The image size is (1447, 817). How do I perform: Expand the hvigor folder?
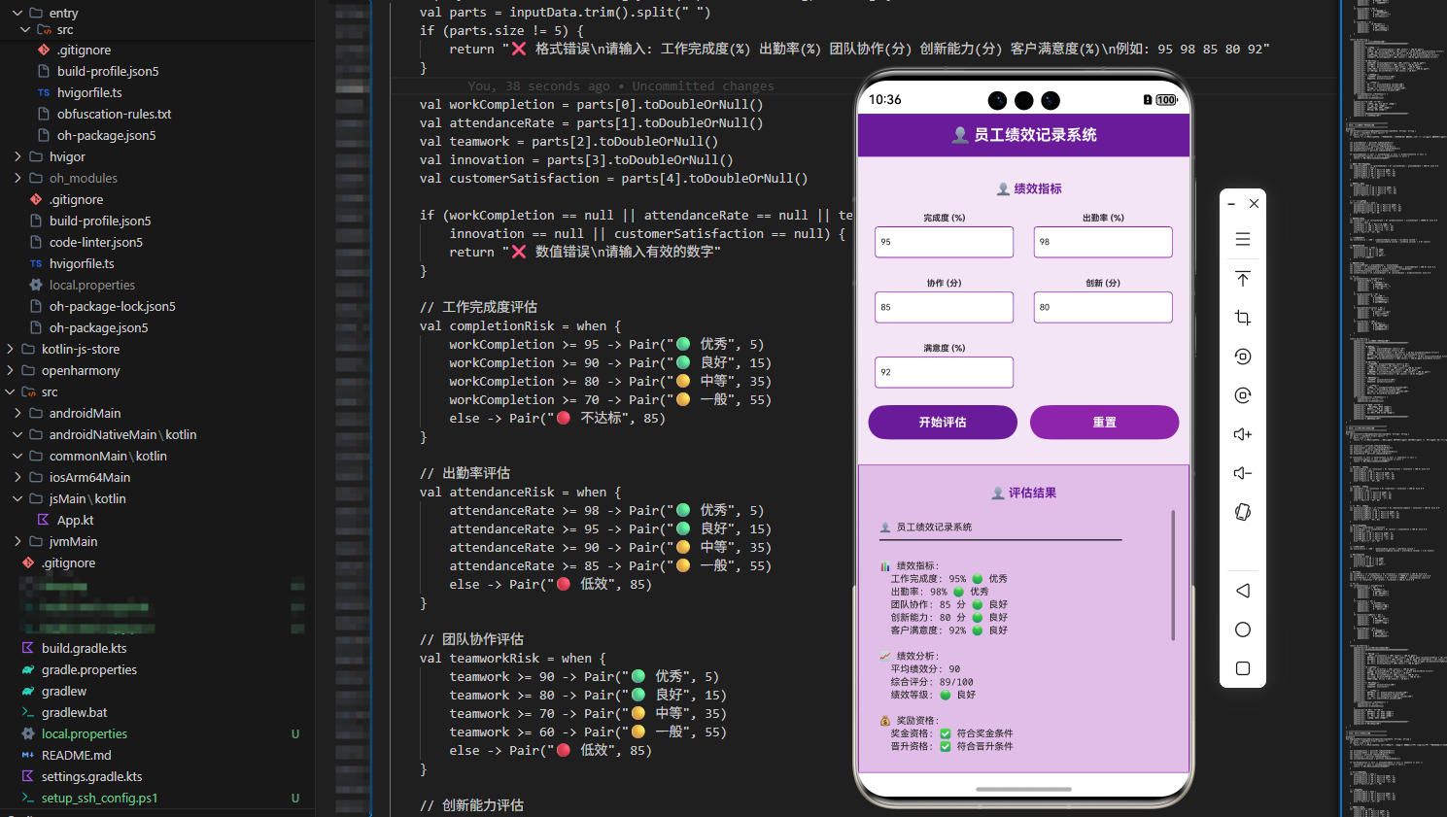pos(17,156)
